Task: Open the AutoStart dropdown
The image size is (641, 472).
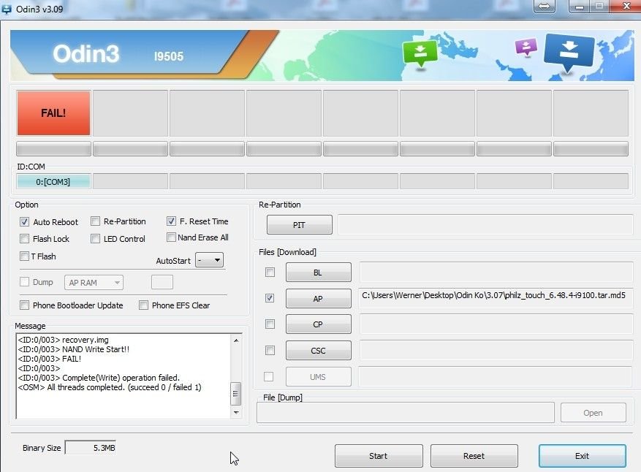Action: point(209,260)
